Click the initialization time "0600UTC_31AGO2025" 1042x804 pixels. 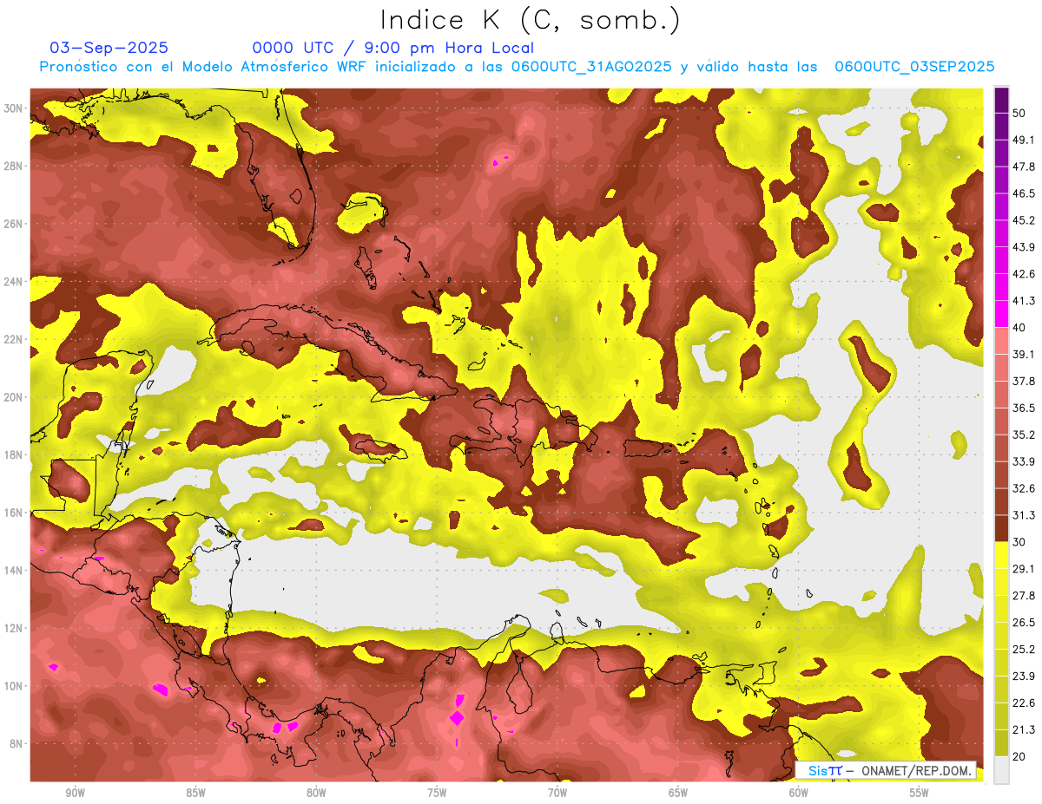(x=591, y=67)
